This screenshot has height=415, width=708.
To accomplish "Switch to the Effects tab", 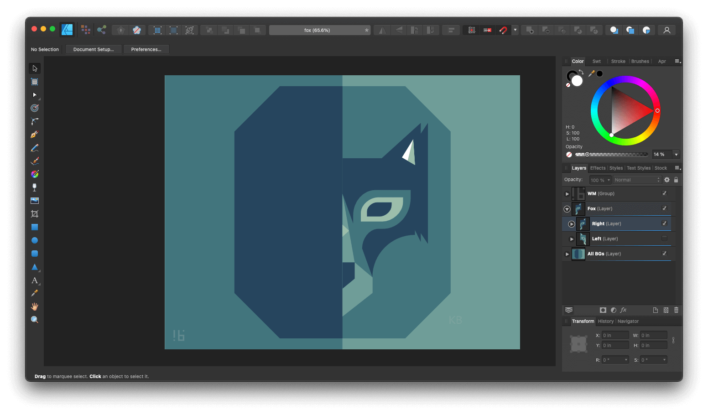I will click(x=598, y=167).
